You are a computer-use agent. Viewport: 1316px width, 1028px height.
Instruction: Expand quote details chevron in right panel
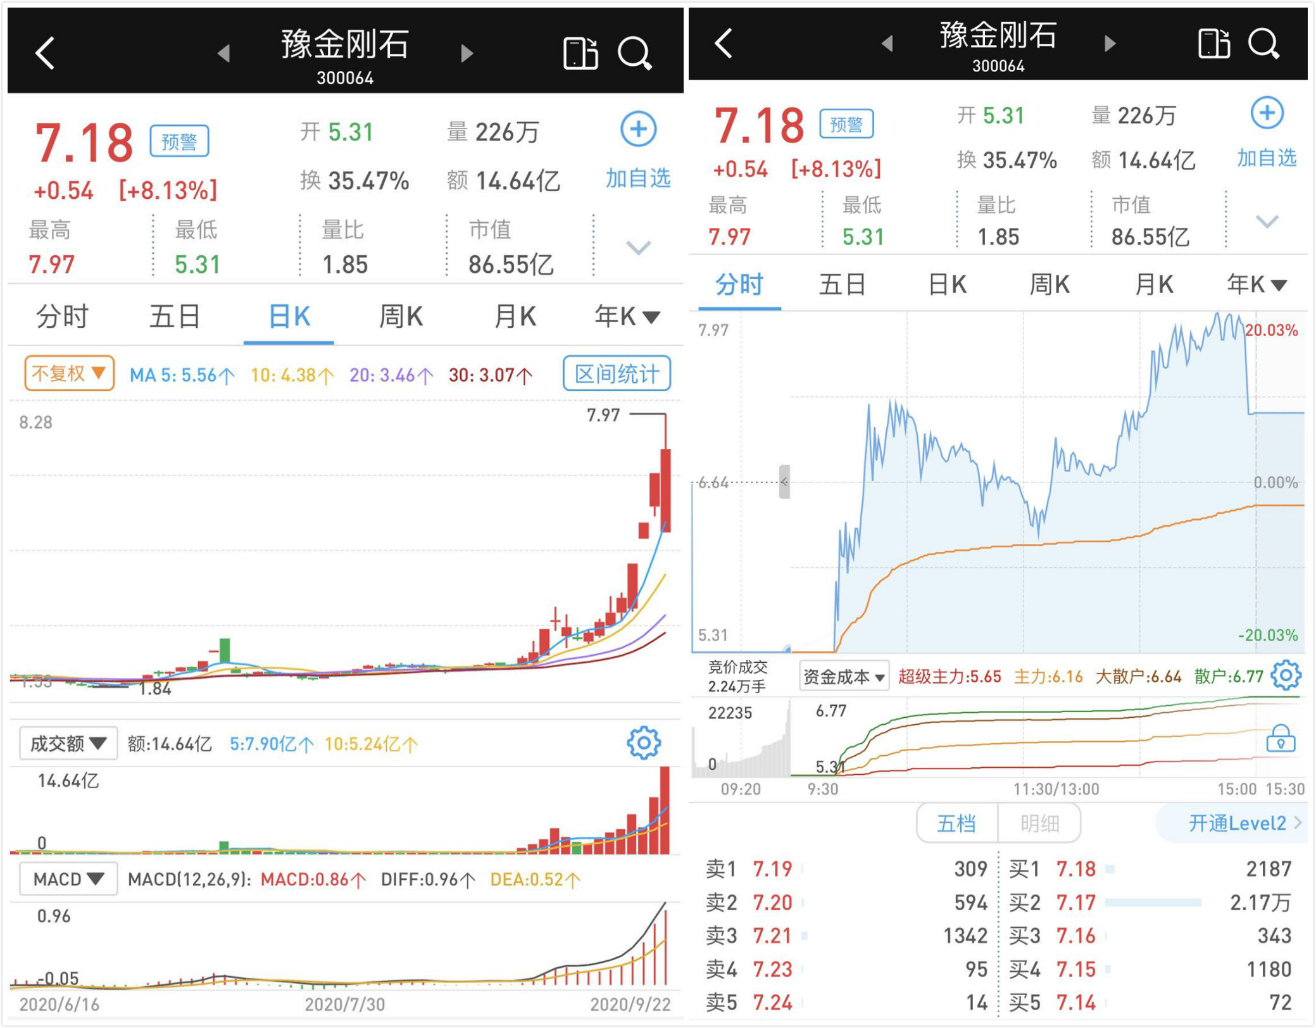(x=1267, y=222)
